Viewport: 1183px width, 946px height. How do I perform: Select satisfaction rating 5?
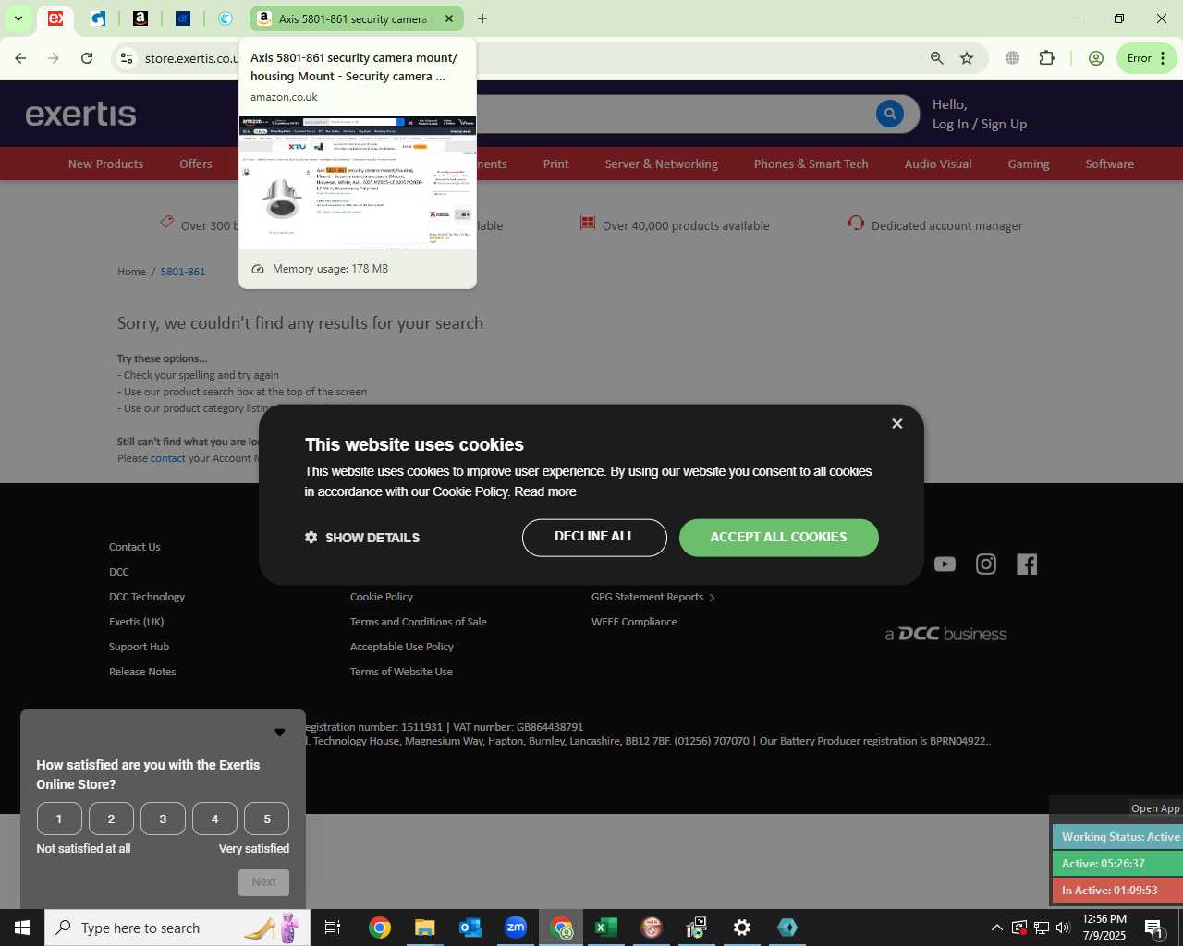tap(267, 819)
